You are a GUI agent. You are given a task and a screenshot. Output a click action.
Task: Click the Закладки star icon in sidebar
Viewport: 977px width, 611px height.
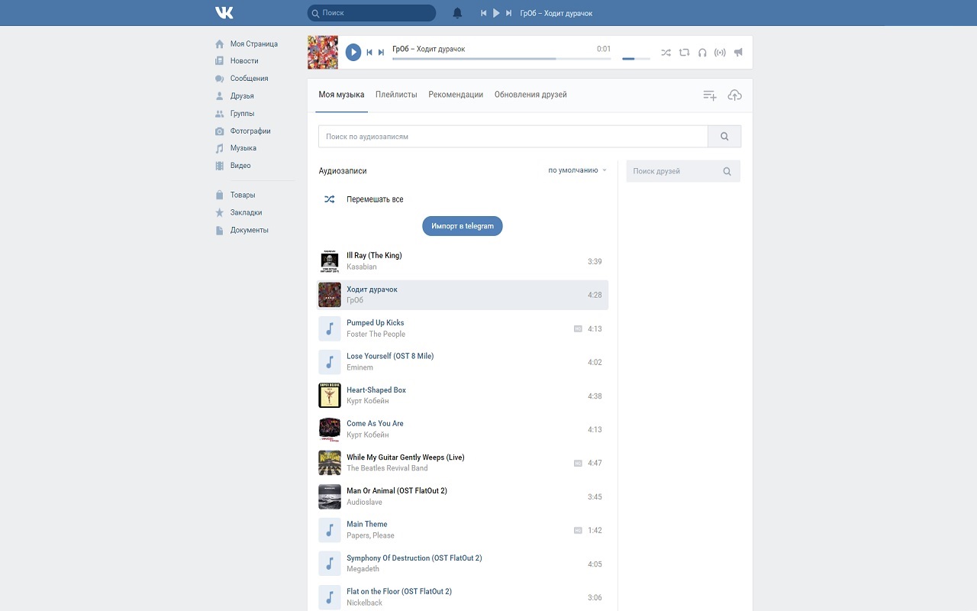tap(220, 213)
